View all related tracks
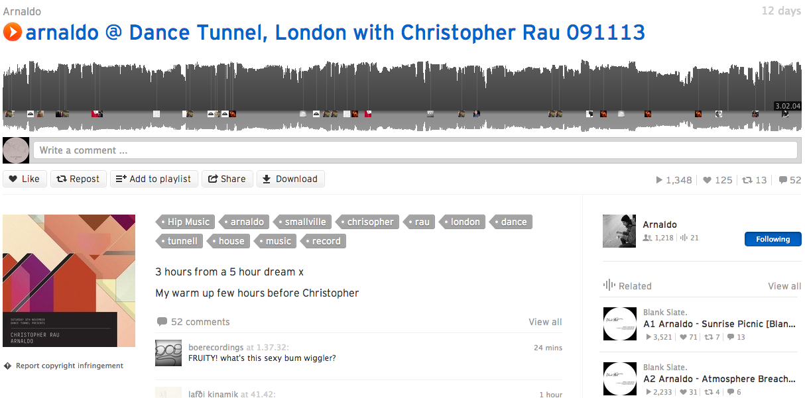 784,286
